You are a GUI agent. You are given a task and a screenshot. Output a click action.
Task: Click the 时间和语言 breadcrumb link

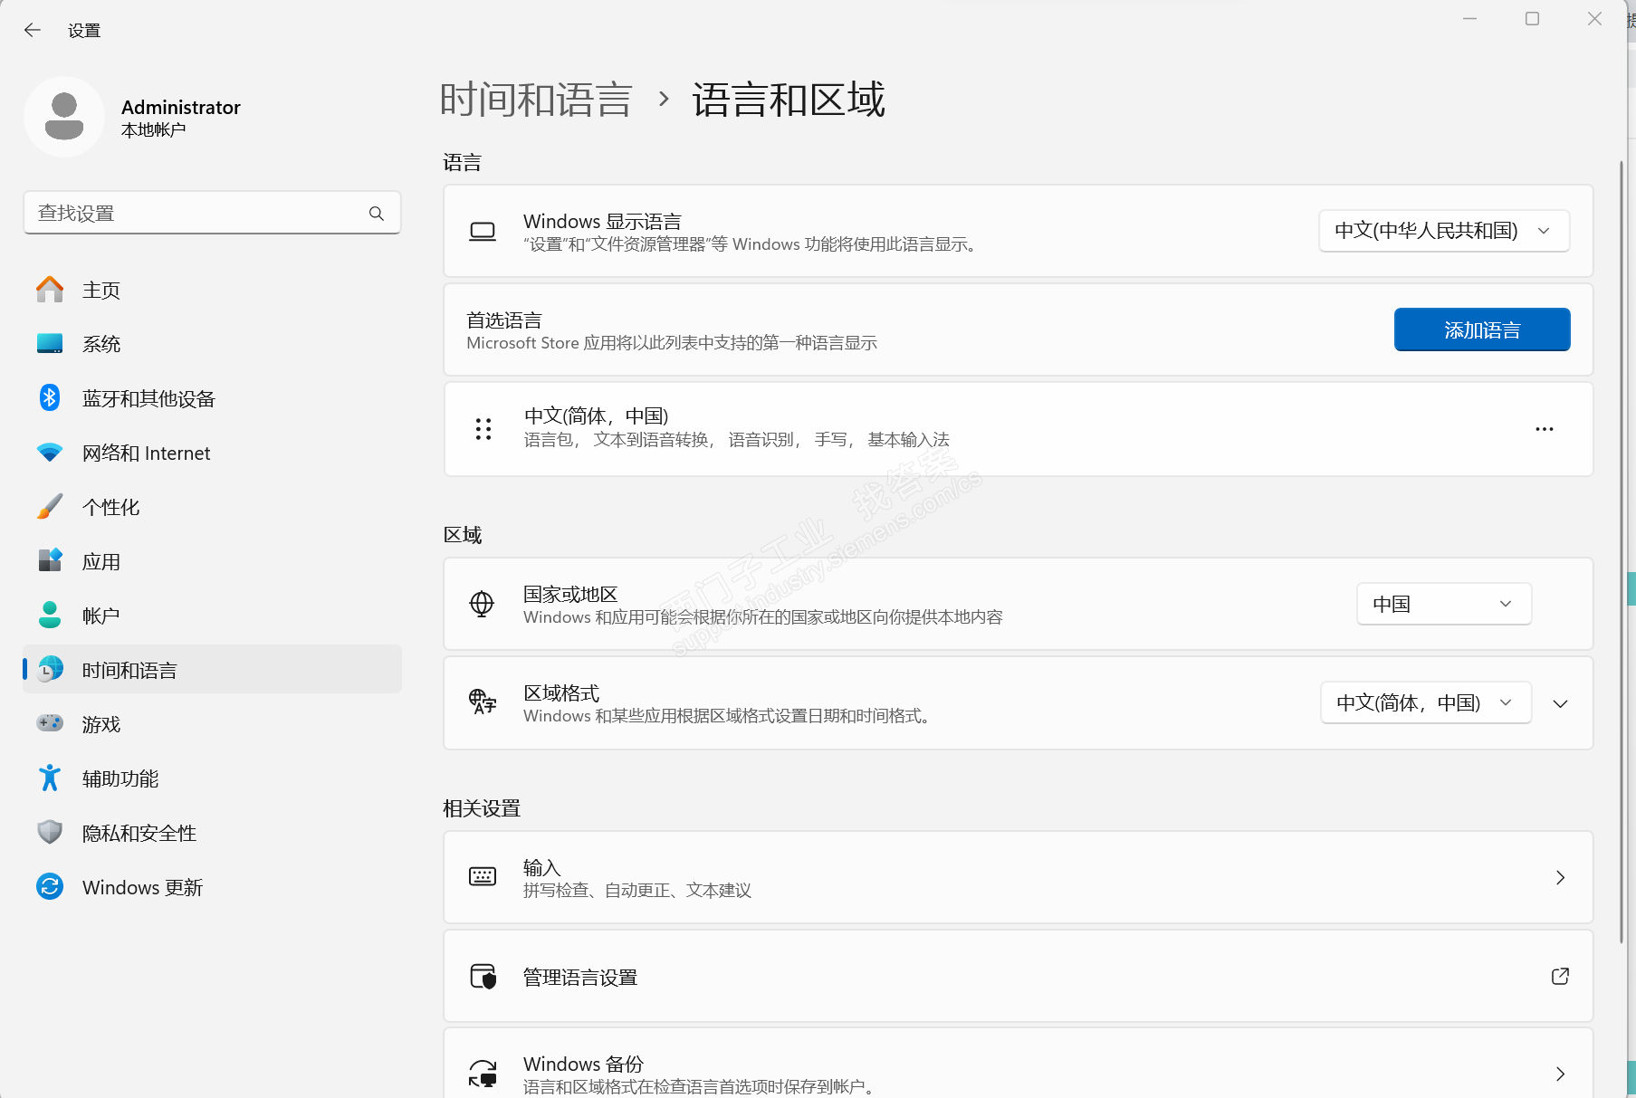click(536, 99)
